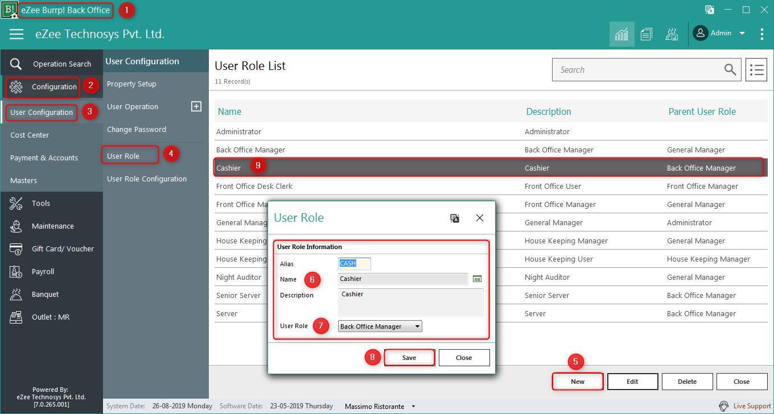The width and height of the screenshot is (774, 414).
Task: Open the Maintenance section in the sidebar
Action: [x=51, y=226]
